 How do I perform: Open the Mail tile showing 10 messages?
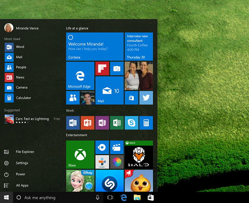point(110,90)
